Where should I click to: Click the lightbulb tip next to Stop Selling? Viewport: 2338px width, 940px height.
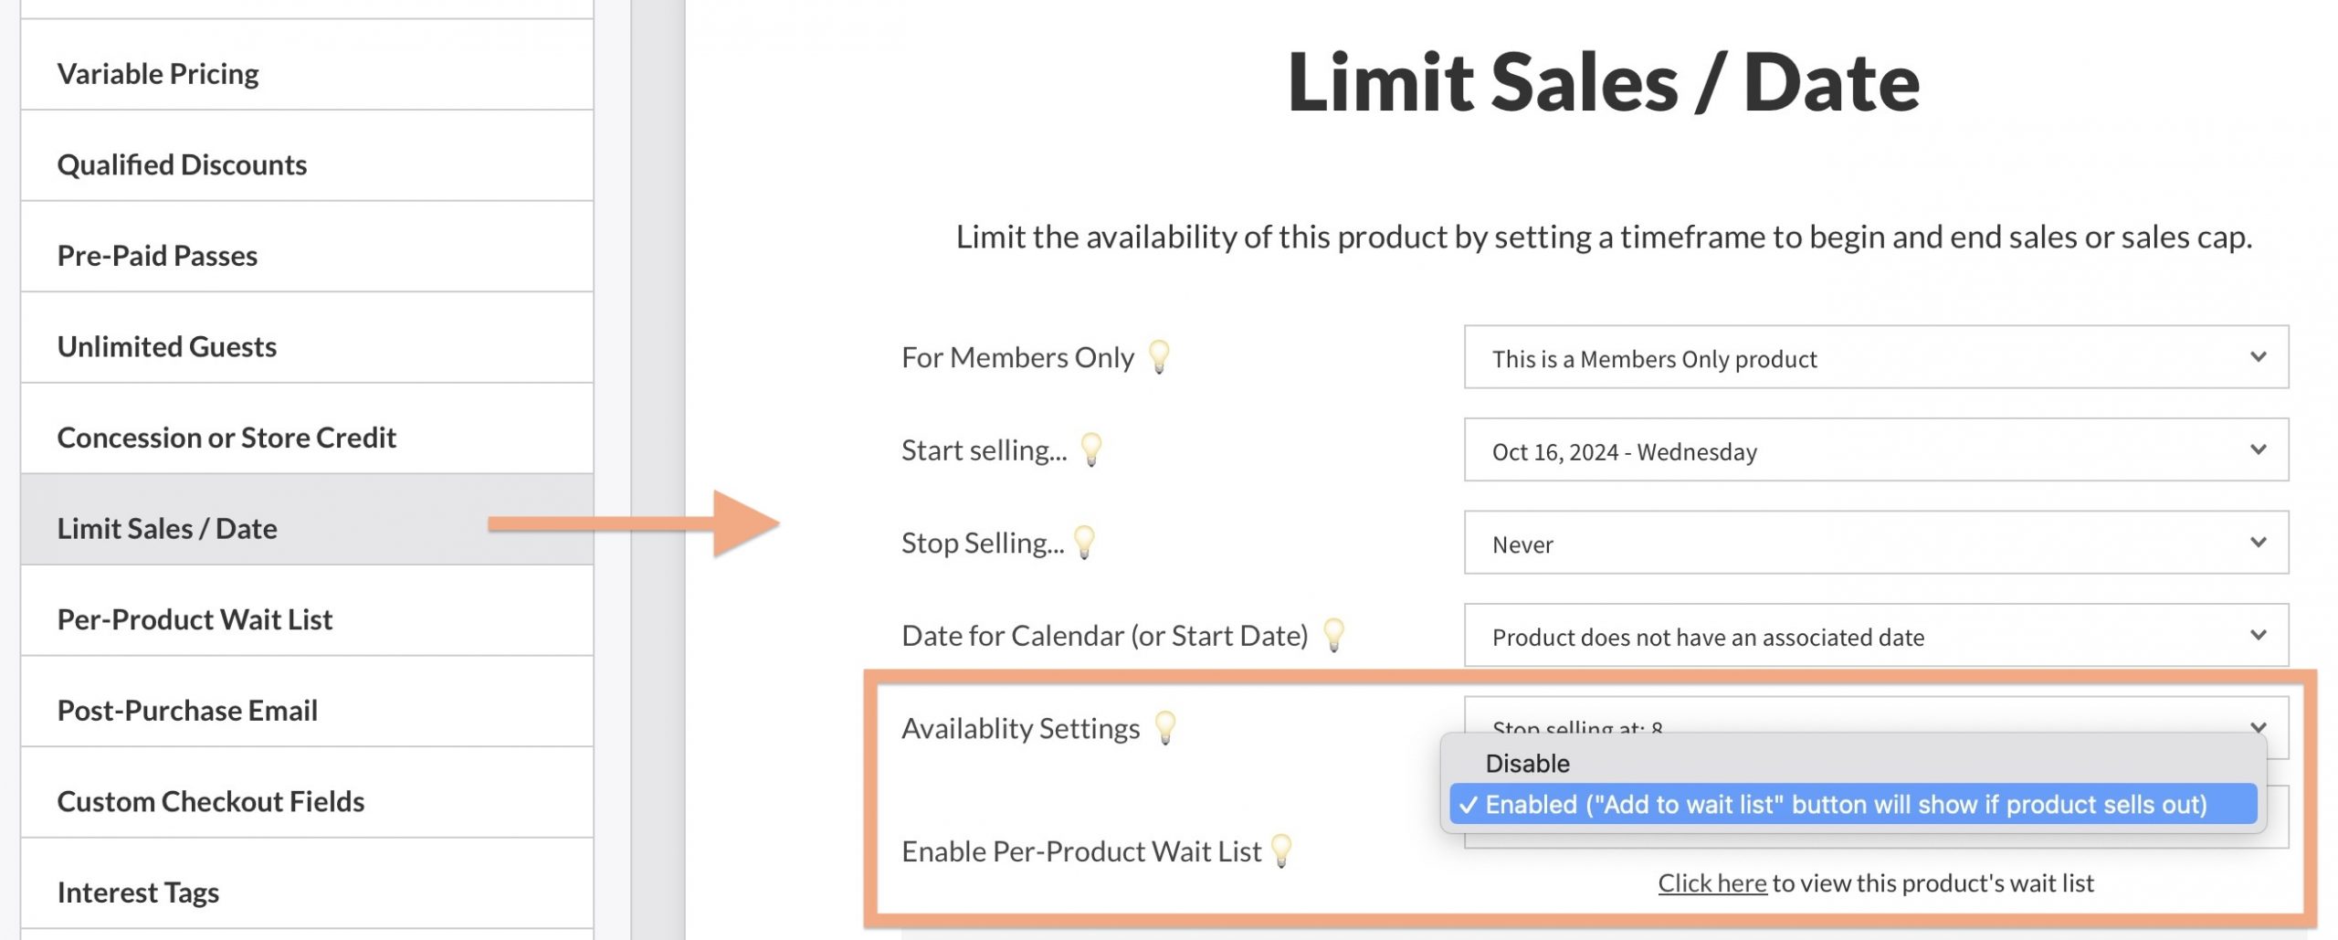[1084, 542]
